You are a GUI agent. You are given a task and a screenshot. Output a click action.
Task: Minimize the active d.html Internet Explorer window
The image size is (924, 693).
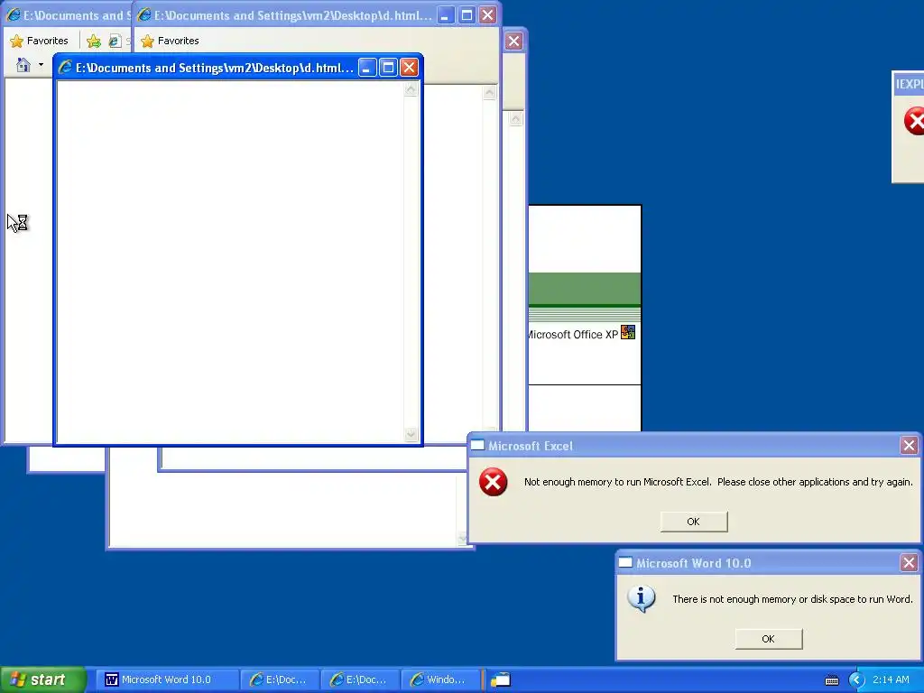tap(367, 67)
